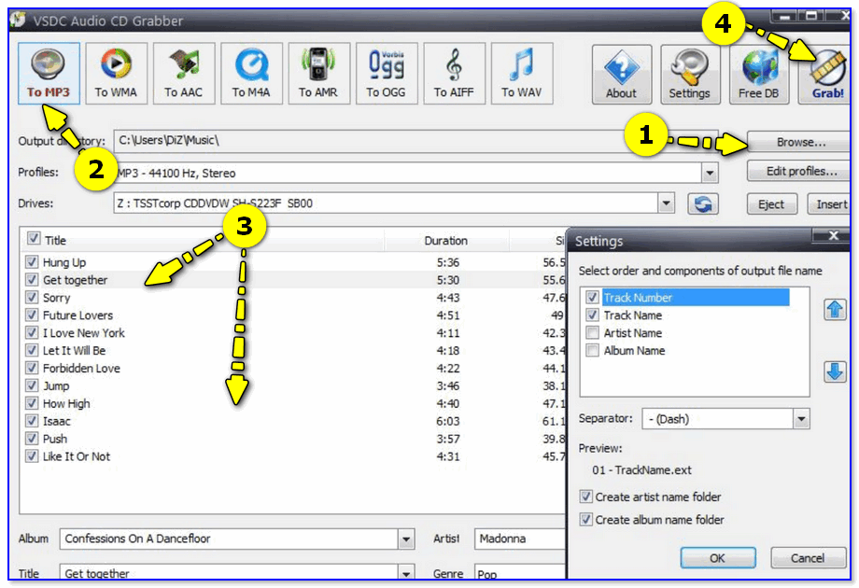The height and width of the screenshot is (588, 859).
Task: Expand the Profiles dropdown
Action: pos(710,174)
